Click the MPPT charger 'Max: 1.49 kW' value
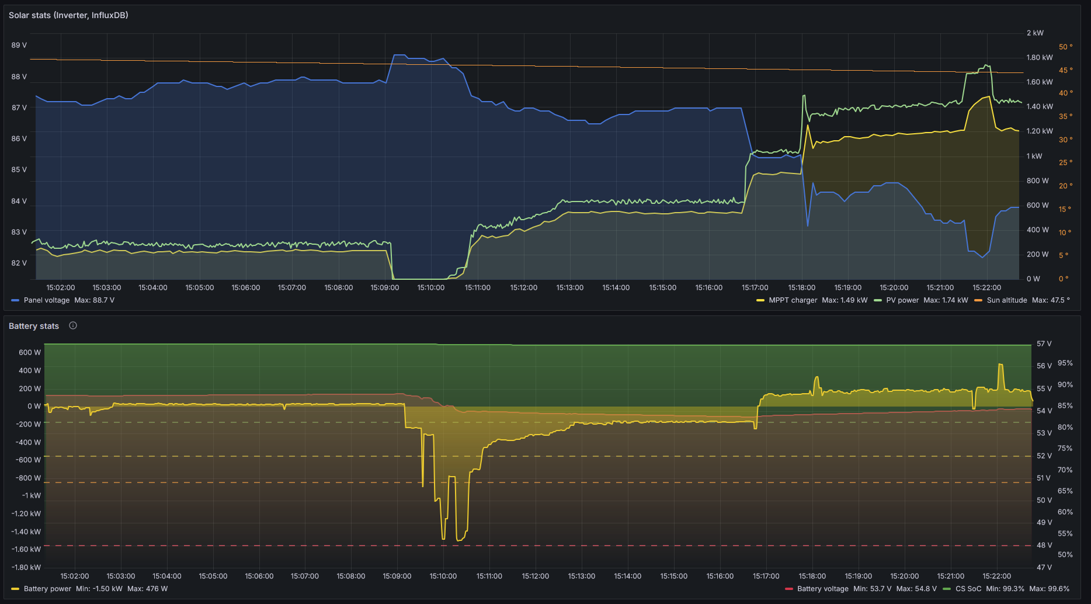 (845, 300)
